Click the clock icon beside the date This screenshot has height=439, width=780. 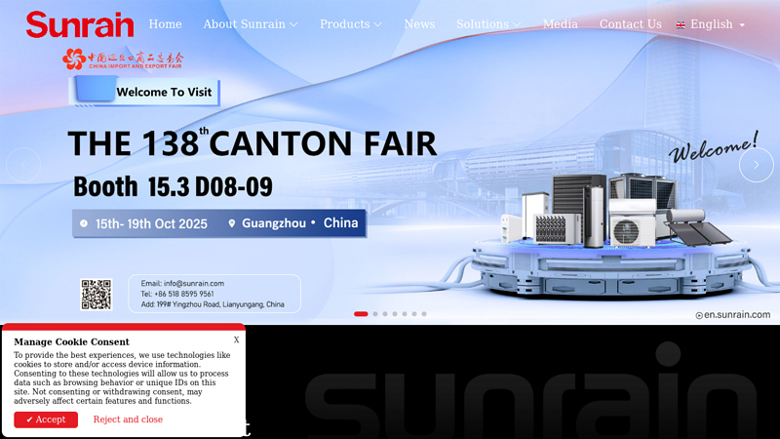[84, 223]
